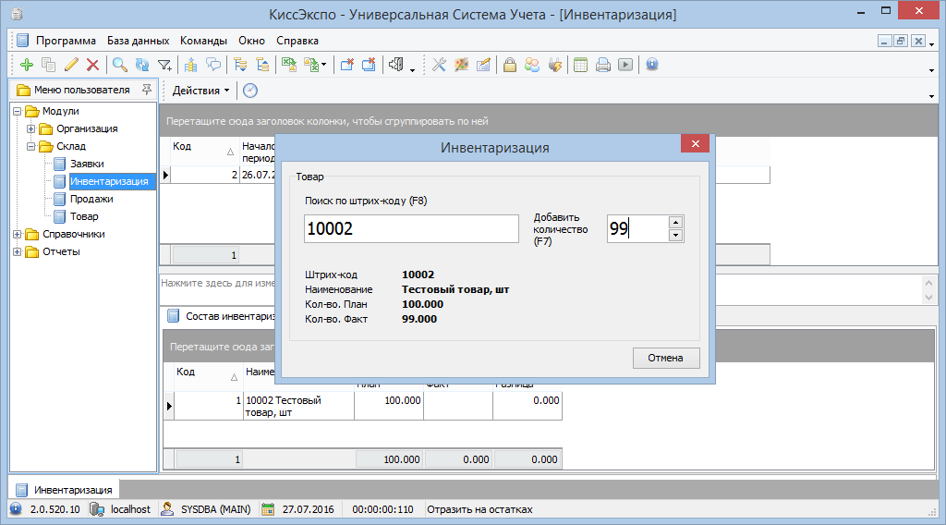Viewport: 946px width, 525px height.
Task: Decrease quantity with the down spinner arrow
Action: pos(675,235)
